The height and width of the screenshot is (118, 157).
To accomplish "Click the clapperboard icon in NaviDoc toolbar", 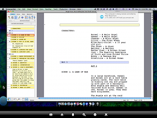I will pyautogui.click(x=12, y=17).
